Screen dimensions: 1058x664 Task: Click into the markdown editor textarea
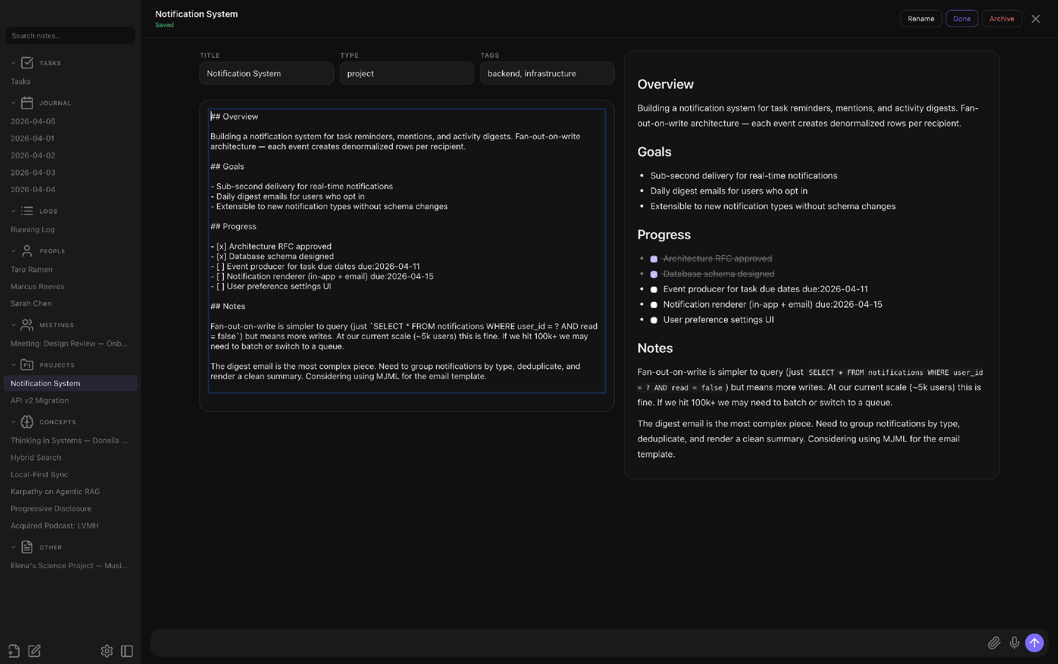coord(407,251)
